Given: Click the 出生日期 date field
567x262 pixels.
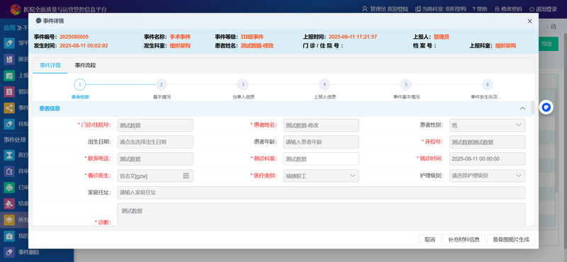Looking at the screenshot, I should coord(155,142).
